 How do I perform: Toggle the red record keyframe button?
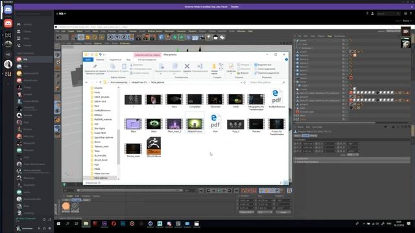pos(243,190)
